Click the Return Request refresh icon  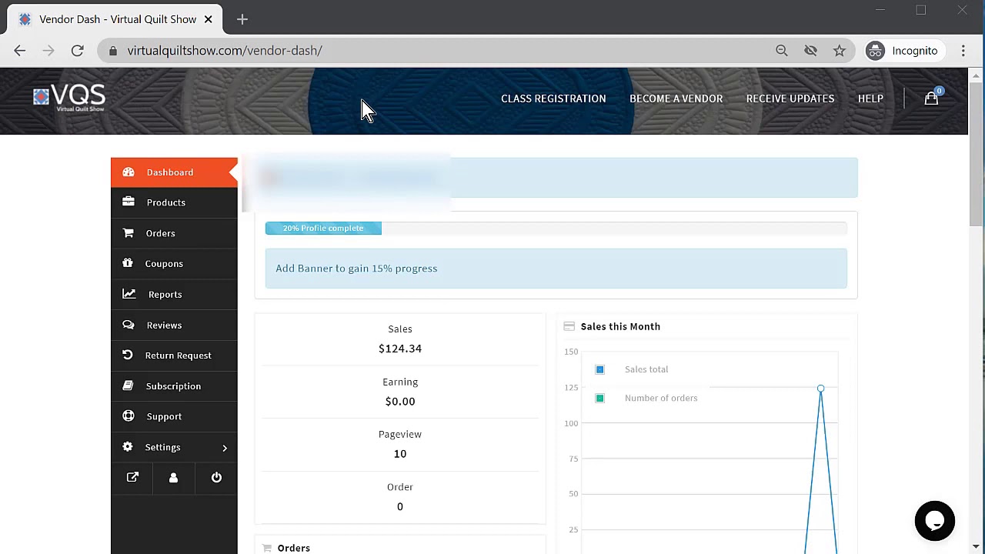click(128, 355)
